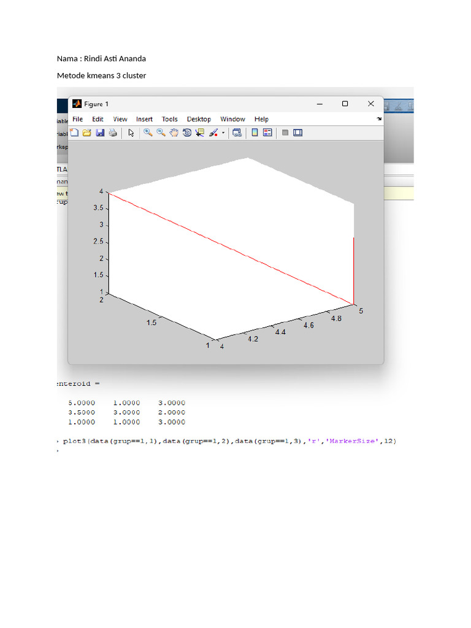Activate the Rotate 3D tool
The width and height of the screenshot is (471, 628).
[186, 132]
